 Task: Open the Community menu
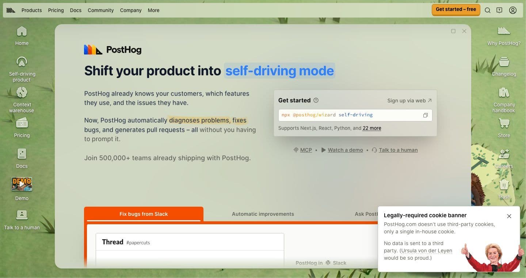[x=101, y=10]
